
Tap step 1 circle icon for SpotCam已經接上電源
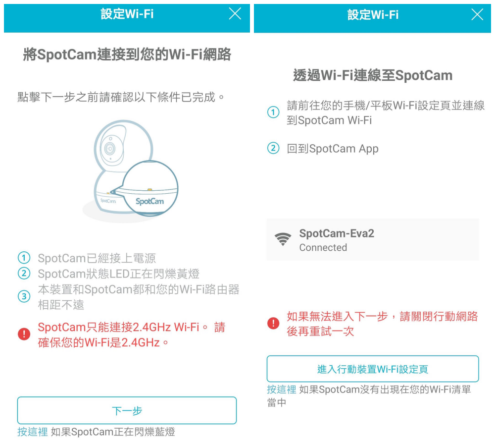point(24,258)
